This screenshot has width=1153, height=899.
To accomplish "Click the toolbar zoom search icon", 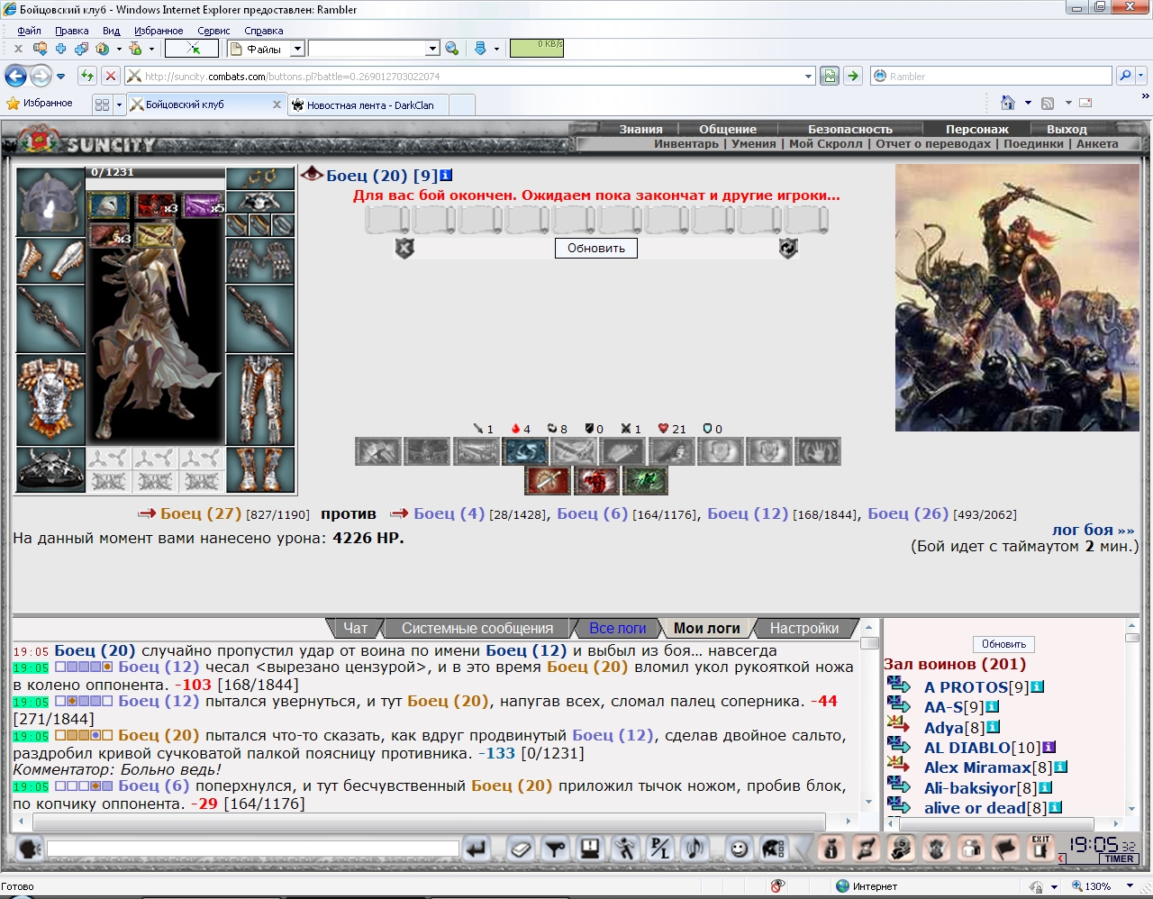I will tap(451, 49).
